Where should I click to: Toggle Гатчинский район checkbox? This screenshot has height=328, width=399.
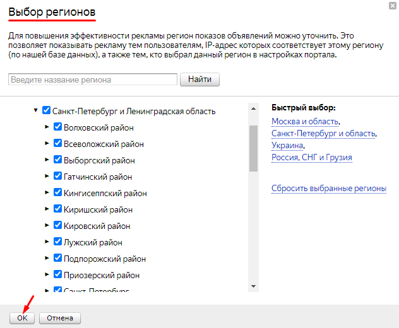(57, 177)
